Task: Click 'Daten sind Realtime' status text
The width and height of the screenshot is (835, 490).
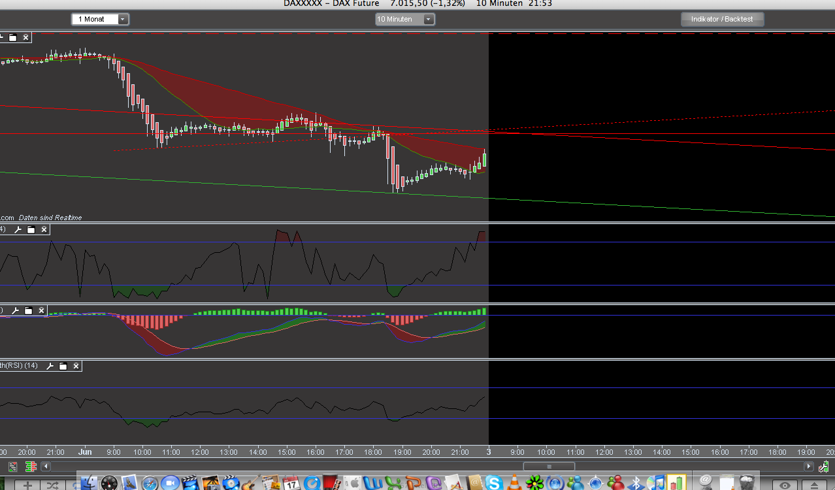Action: pyautogui.click(x=51, y=218)
